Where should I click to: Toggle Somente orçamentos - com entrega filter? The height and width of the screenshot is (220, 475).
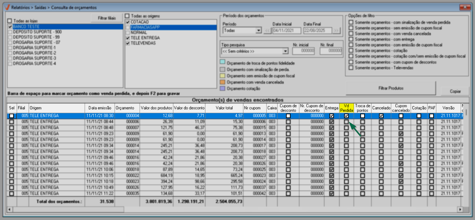pos(351,39)
